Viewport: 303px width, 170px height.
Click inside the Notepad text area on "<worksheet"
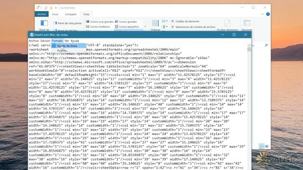(x=39, y=49)
